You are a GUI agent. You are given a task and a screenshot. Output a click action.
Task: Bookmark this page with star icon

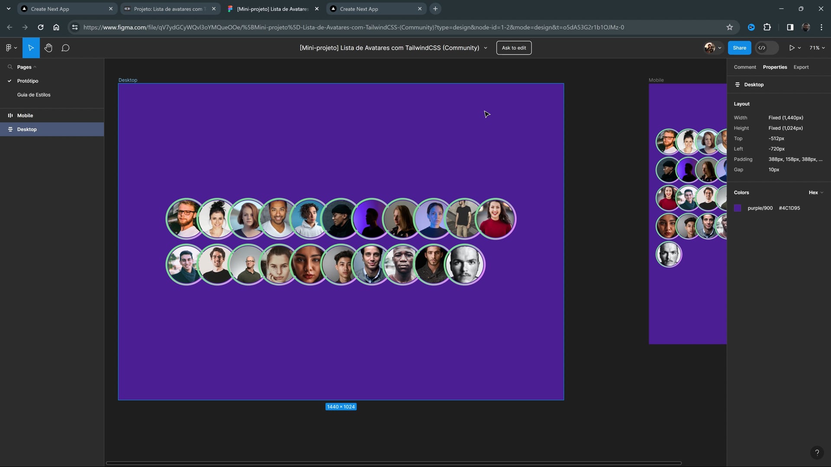[730, 27]
